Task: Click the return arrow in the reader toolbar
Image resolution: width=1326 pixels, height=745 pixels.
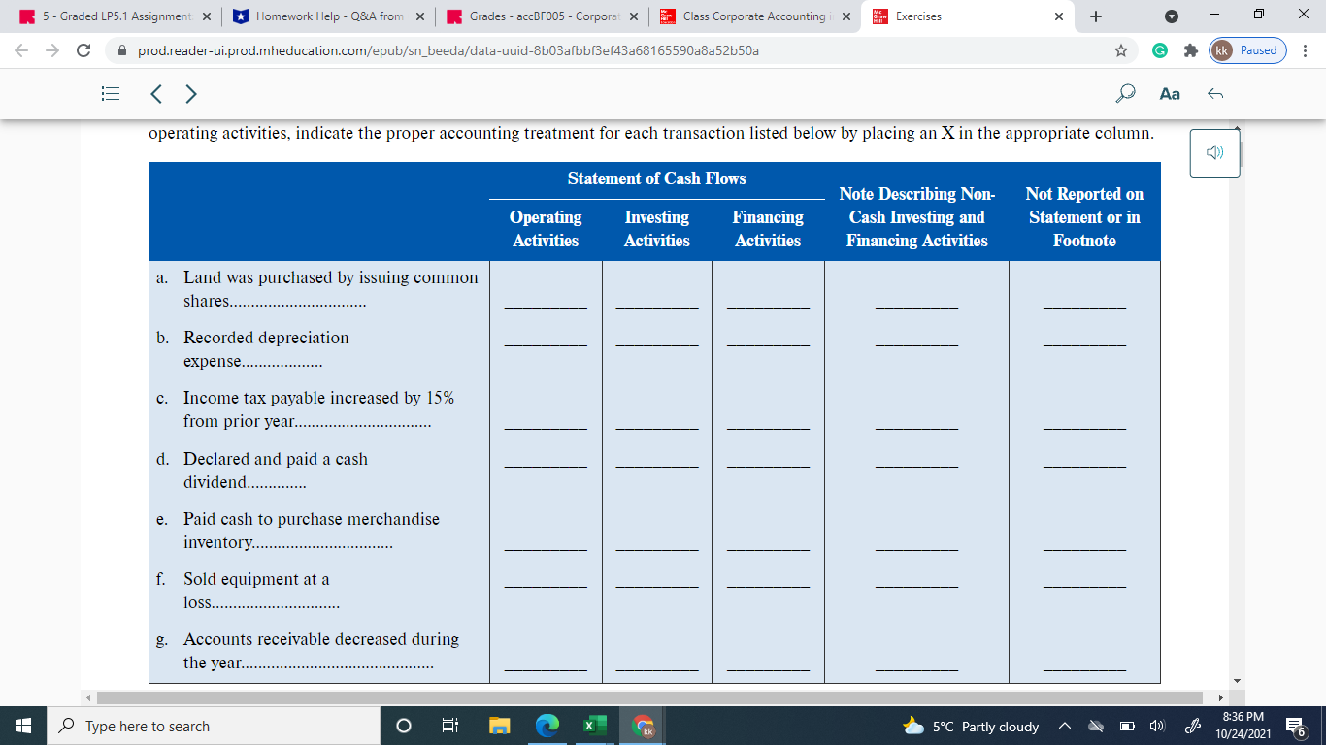Action: 1212,93
